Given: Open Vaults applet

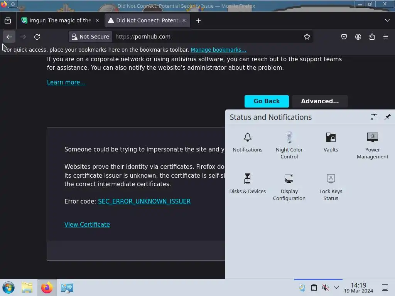Looking at the screenshot, I should click(331, 143).
